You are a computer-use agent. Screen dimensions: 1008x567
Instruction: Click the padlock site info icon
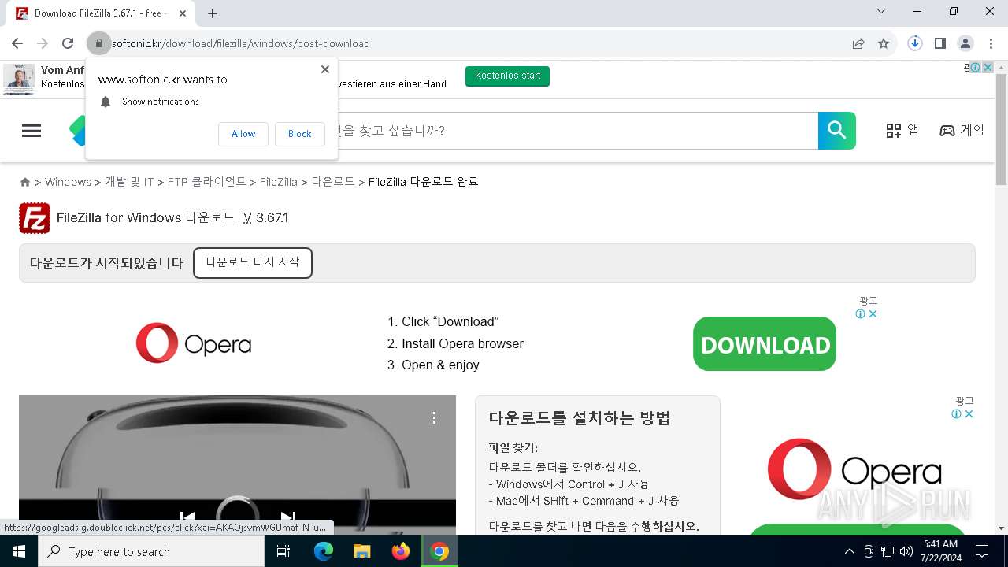tap(98, 43)
